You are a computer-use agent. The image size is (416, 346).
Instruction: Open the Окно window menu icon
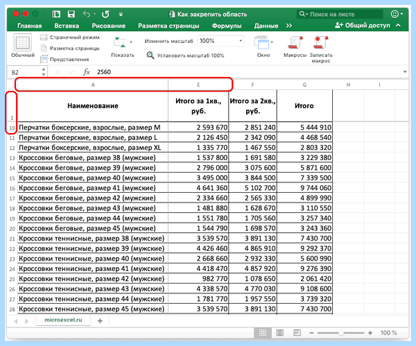(x=263, y=42)
